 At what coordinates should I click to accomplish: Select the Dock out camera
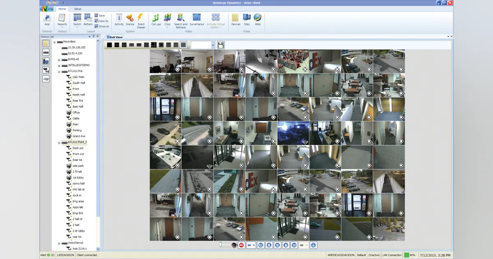pos(78,148)
